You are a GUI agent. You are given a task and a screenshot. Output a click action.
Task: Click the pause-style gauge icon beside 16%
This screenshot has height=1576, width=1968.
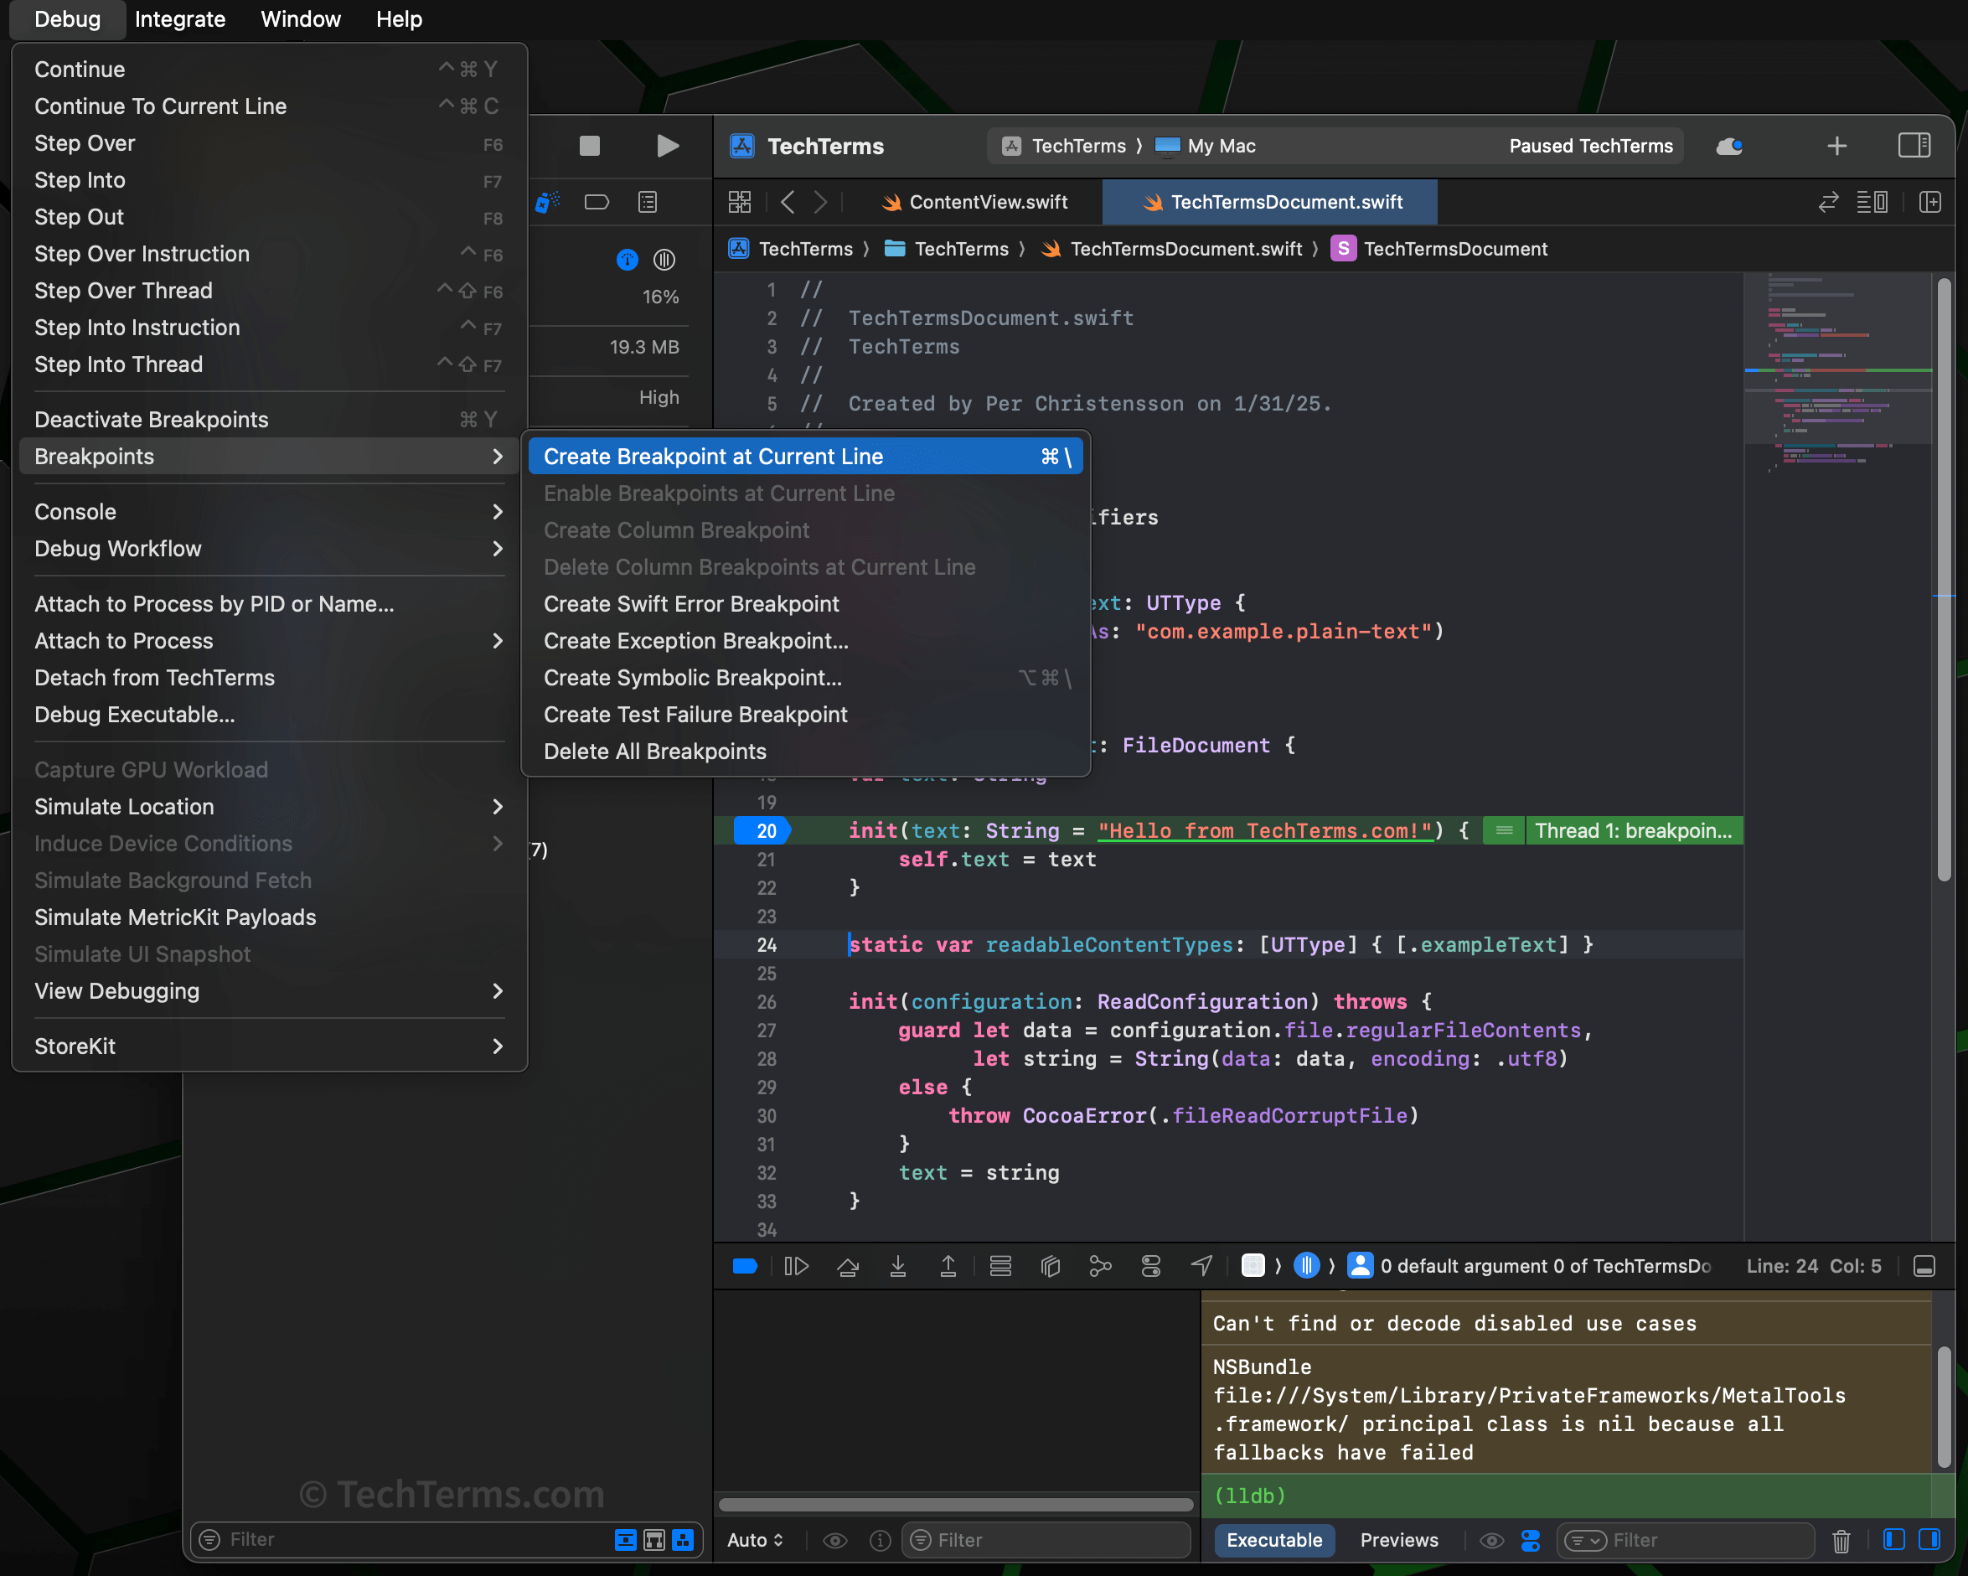pyautogui.click(x=664, y=261)
